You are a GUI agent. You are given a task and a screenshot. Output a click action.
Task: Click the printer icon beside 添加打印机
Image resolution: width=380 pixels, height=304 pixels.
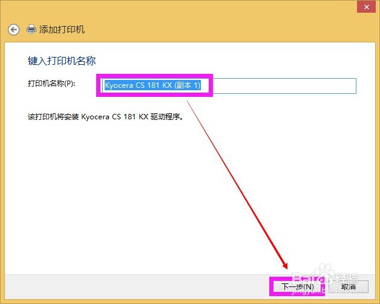click(31, 29)
